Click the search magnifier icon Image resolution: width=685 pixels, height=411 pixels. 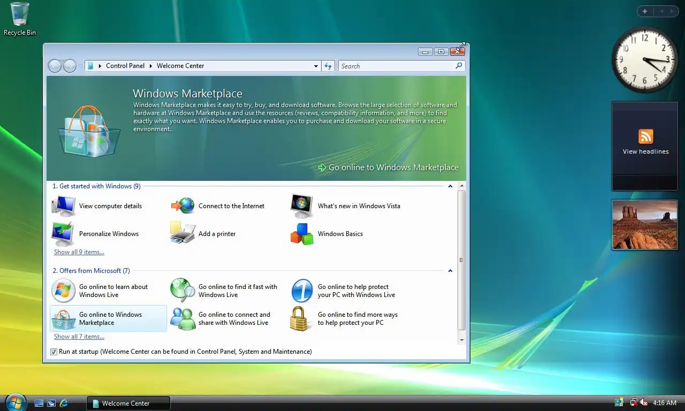pos(459,66)
